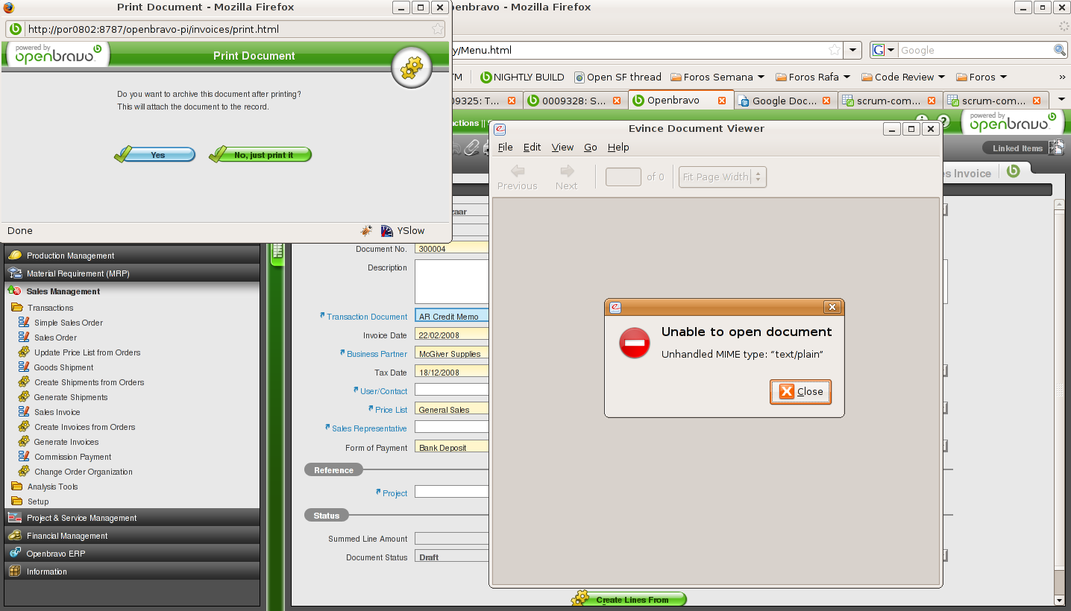Click the Openbravo ERP menu icon

[x=15, y=554]
